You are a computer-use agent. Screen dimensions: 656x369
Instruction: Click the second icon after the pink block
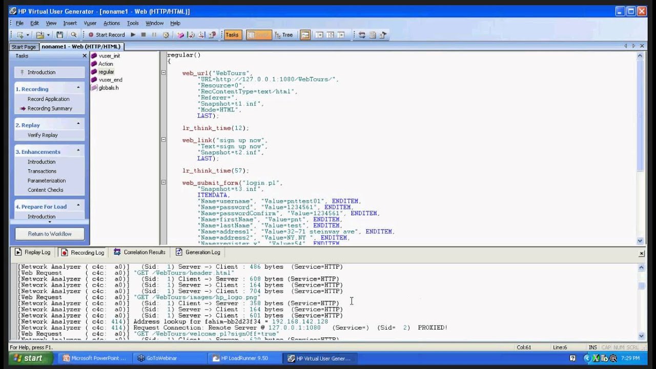point(202,35)
